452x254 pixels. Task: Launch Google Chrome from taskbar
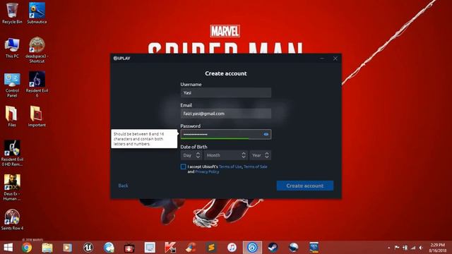(x=27, y=248)
